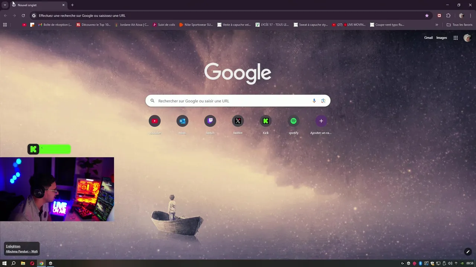
Task: Open the Nike Sportswear bookmark
Action: (196, 25)
